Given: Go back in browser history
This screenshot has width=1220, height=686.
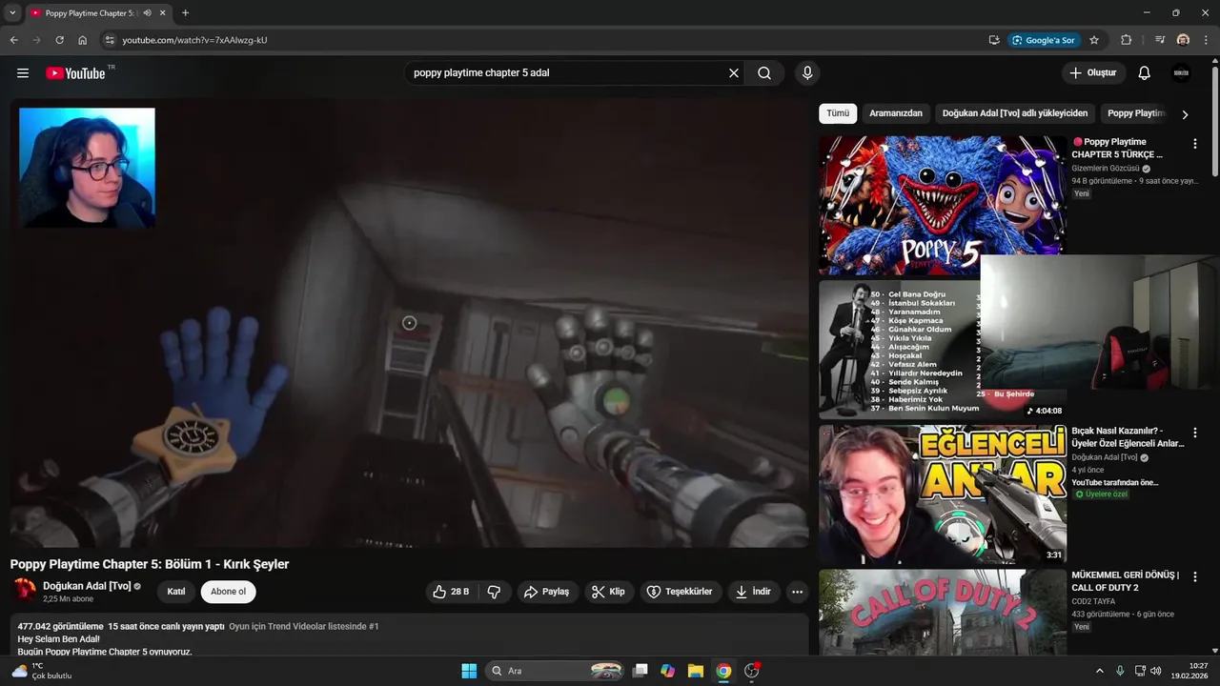Looking at the screenshot, I should [x=13, y=40].
